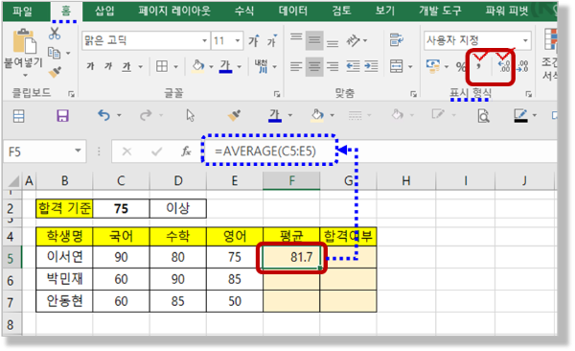Viewport: 575px width, 351px height.
Task: Click the 이서연 student name cell
Action: (64, 257)
